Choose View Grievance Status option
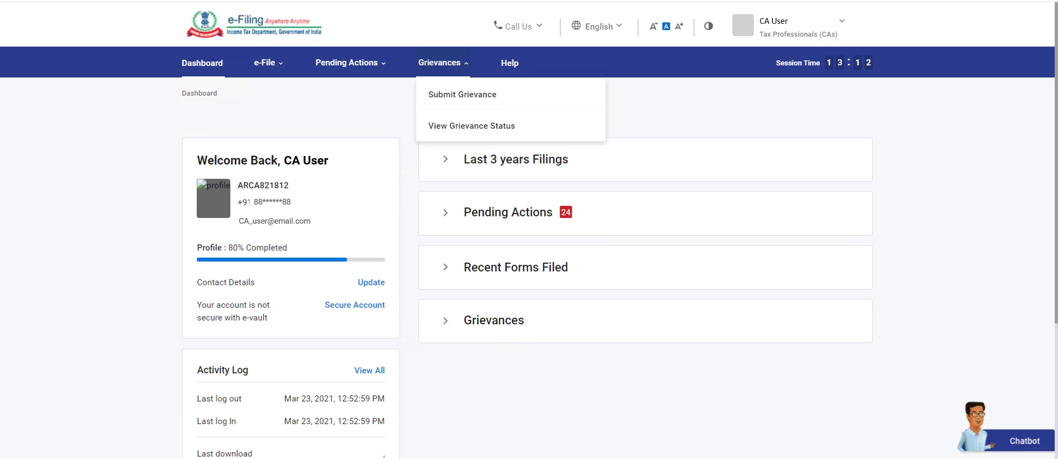This screenshot has height=459, width=1058. 471,126
